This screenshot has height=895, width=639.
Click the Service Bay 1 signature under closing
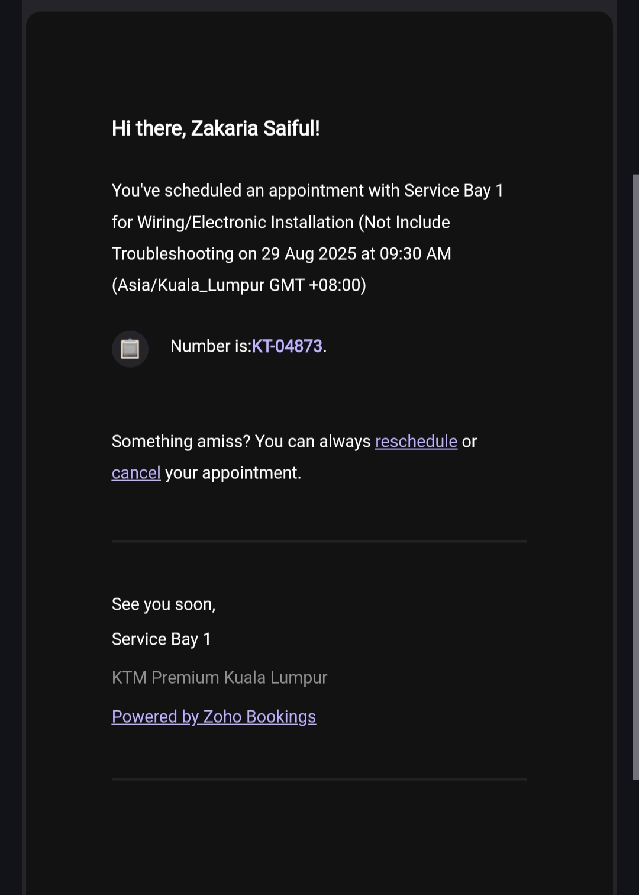pos(161,639)
